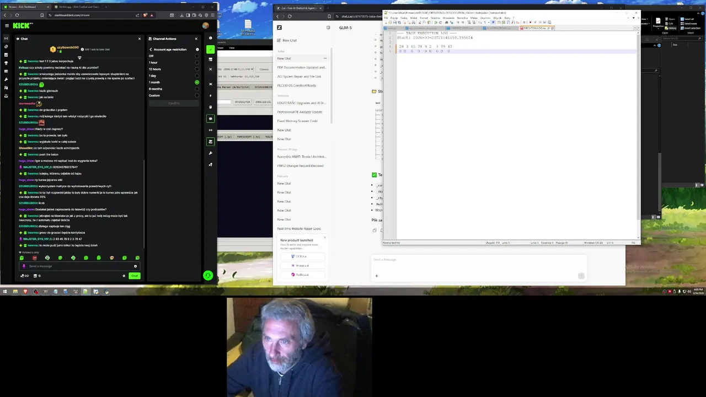Click the Confirm button in Channel Actions

174,103
